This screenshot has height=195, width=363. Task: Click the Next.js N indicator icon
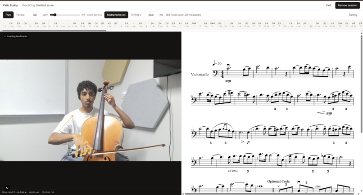click(x=7, y=188)
